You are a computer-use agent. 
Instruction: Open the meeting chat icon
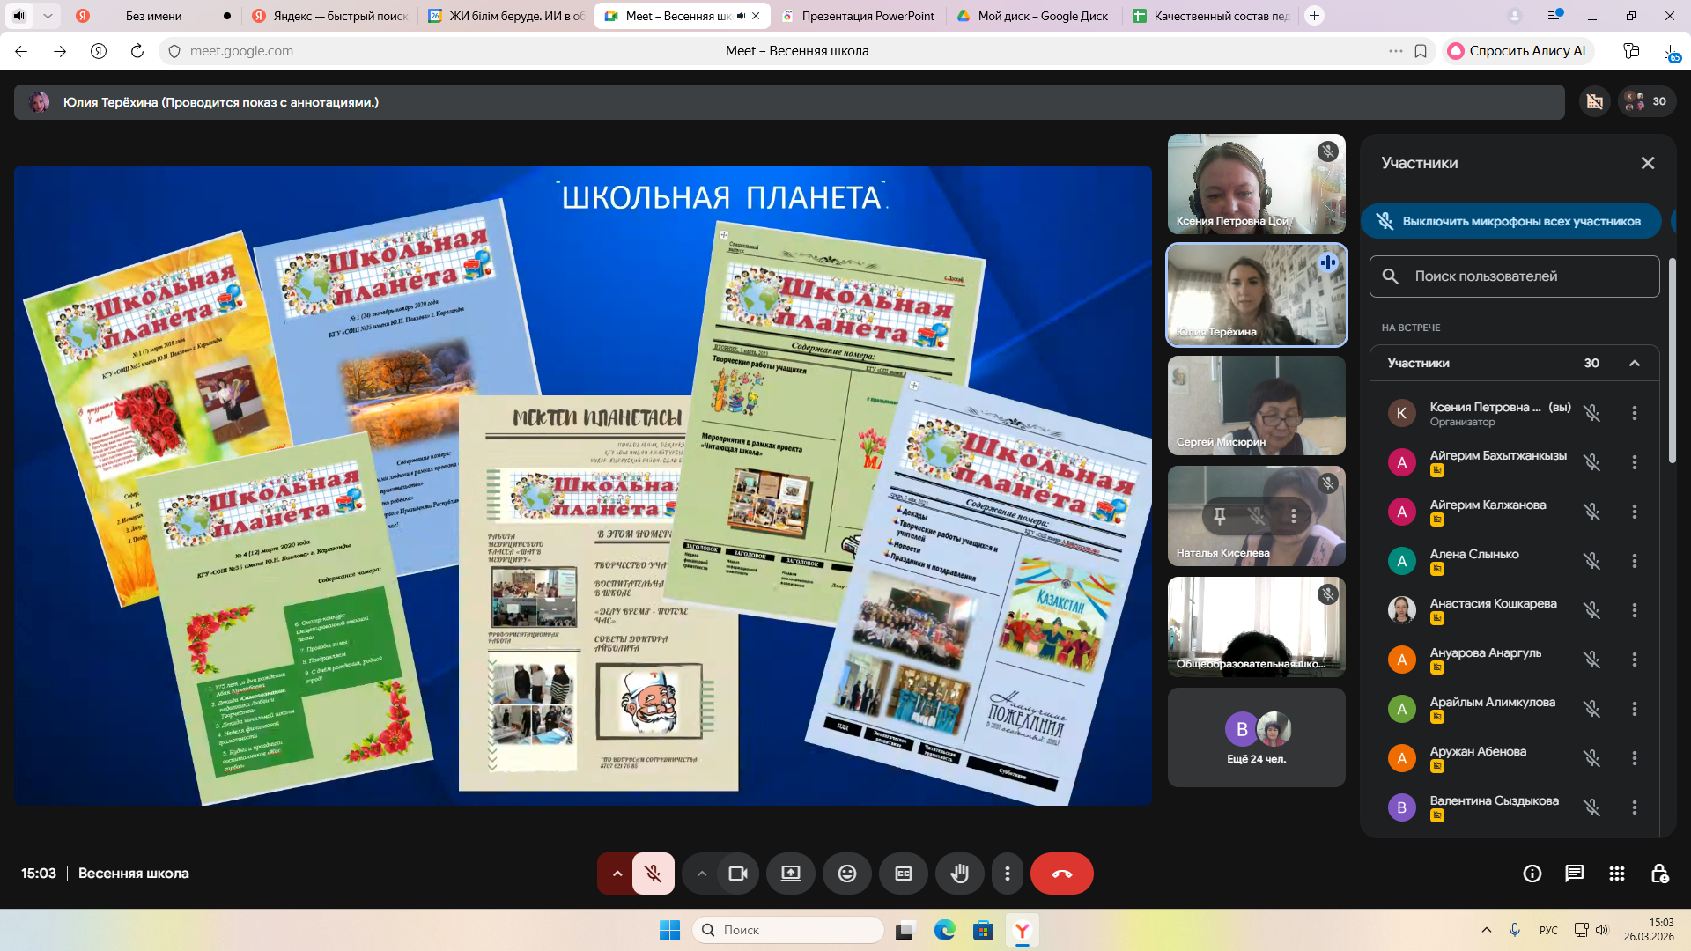point(1574,874)
